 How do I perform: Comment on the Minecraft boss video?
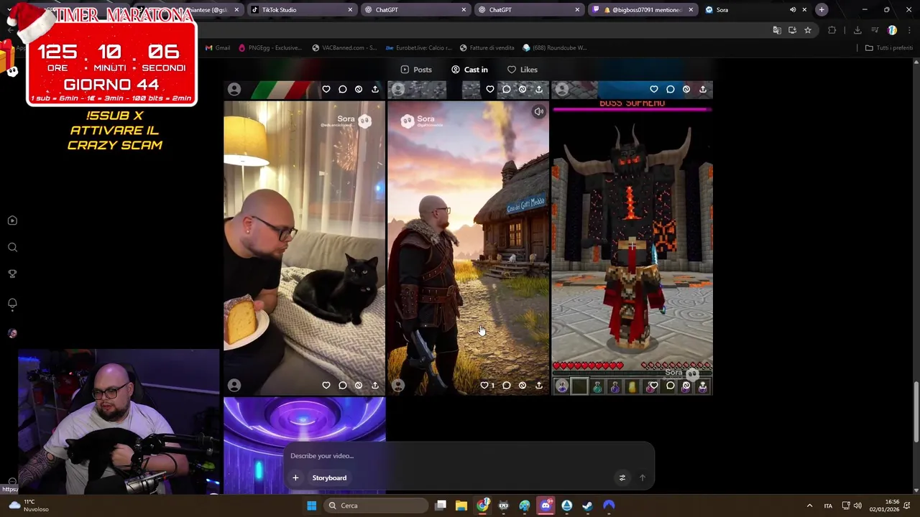pyautogui.click(x=671, y=386)
